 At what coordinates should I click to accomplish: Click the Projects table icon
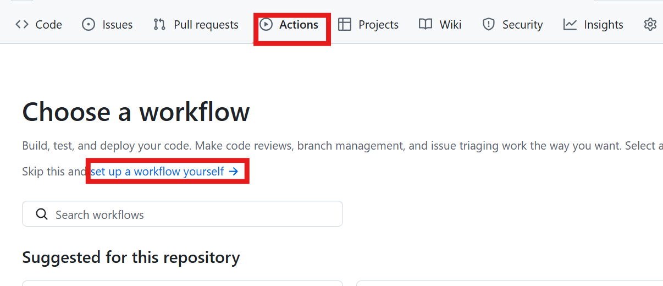pos(345,25)
